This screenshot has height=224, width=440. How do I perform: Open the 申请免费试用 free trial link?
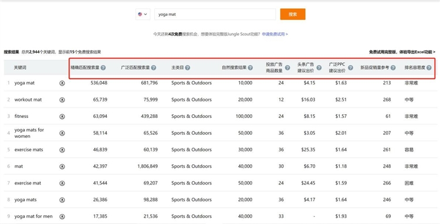click(x=275, y=34)
